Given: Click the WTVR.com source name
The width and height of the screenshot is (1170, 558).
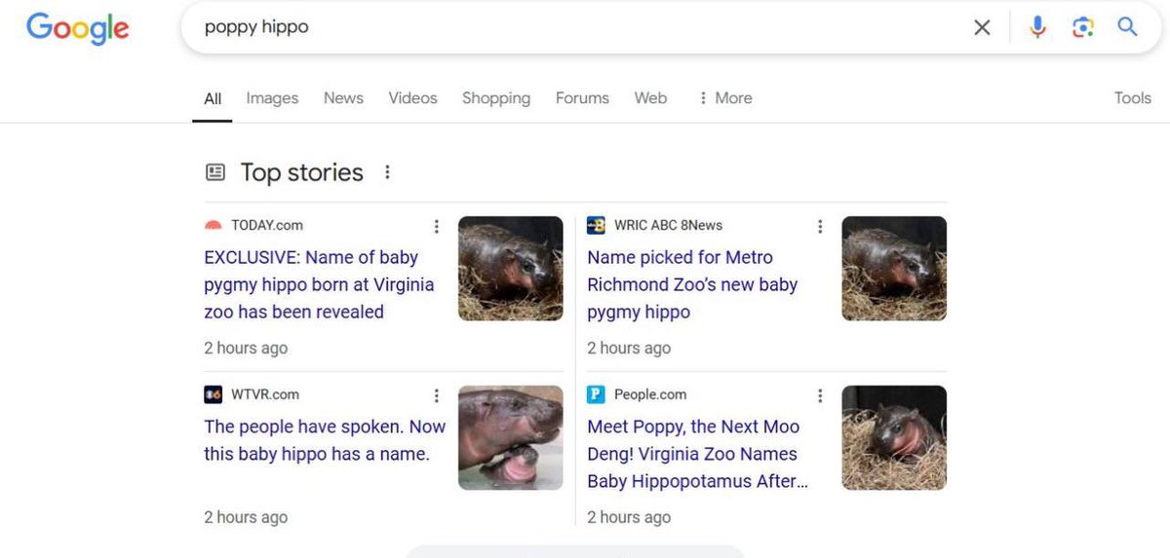Looking at the screenshot, I should click(x=265, y=394).
